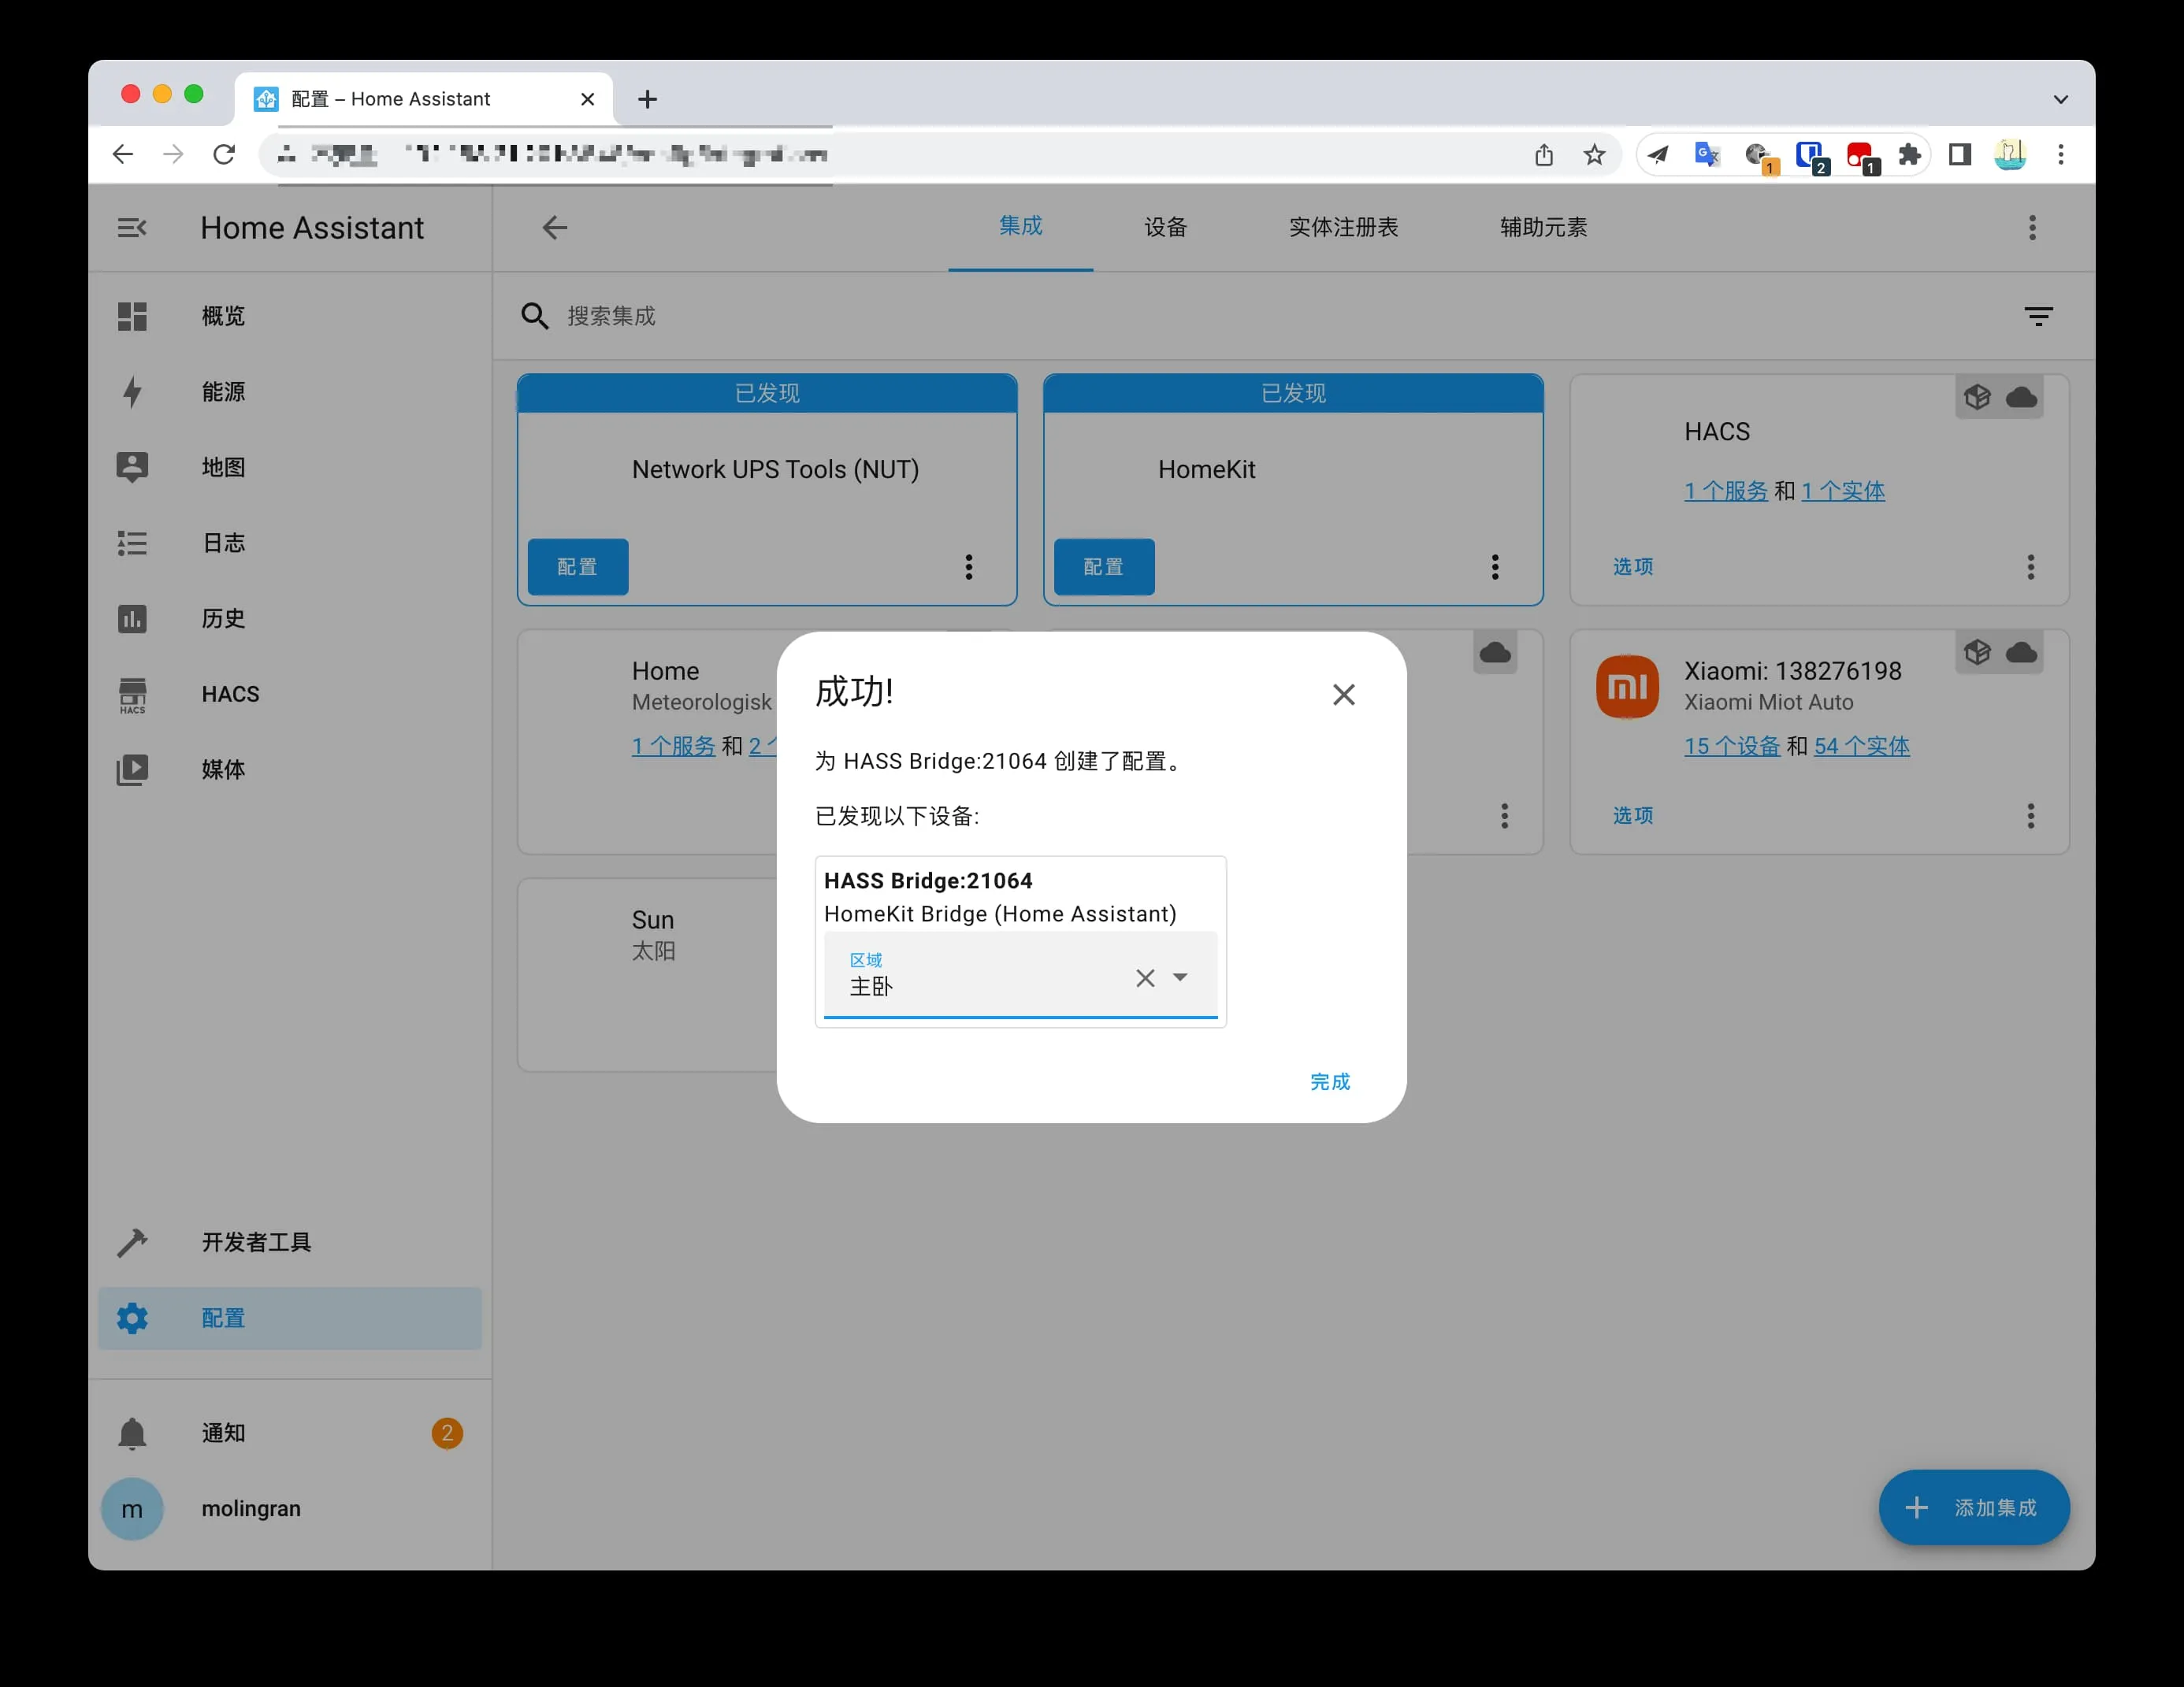
Task: Clear the selected area 主卧
Action: point(1145,977)
